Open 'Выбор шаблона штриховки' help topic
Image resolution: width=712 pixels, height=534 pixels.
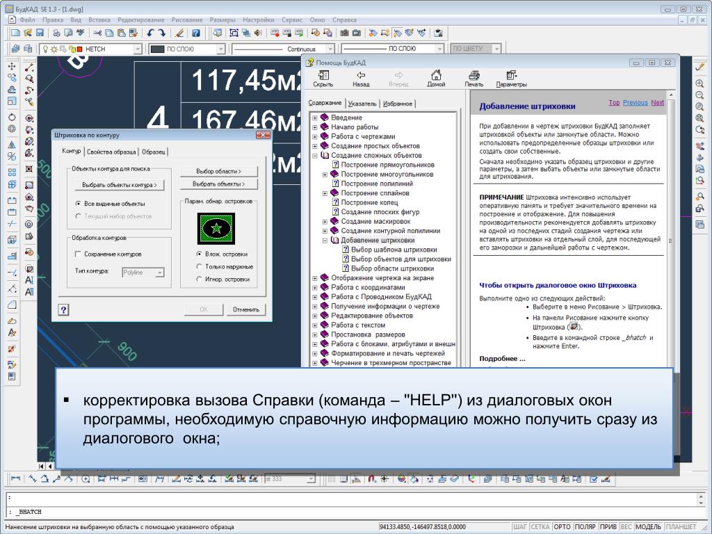pos(394,250)
